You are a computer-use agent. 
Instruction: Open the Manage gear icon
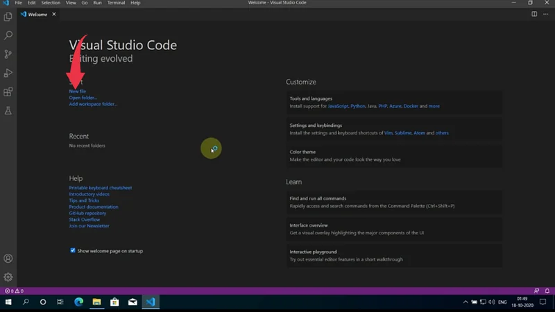click(x=8, y=277)
